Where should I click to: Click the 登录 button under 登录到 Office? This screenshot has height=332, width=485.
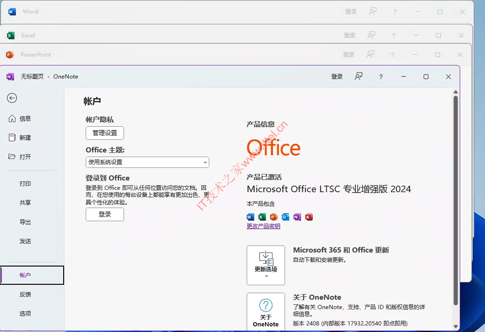105,214
